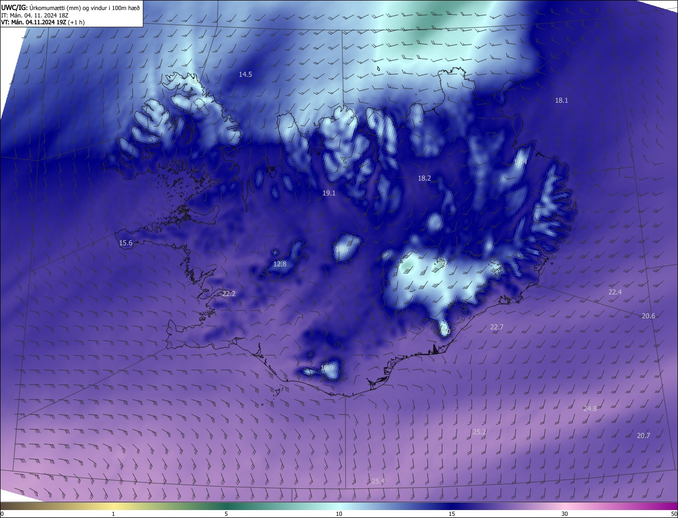Click the color scale label 5
The height and width of the screenshot is (518, 678).
[x=226, y=514]
